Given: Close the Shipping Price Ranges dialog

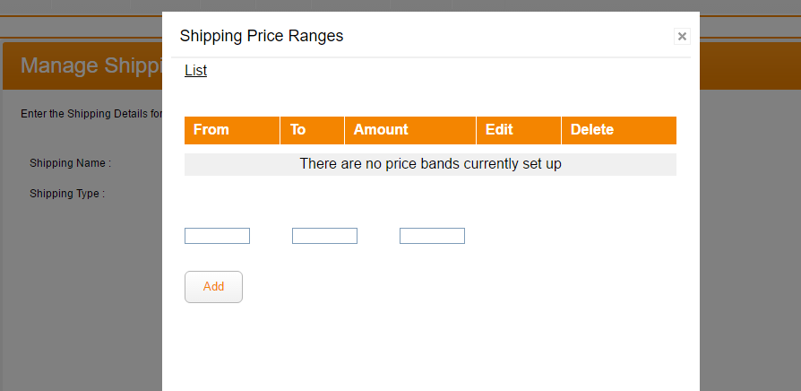Looking at the screenshot, I should tap(682, 37).
